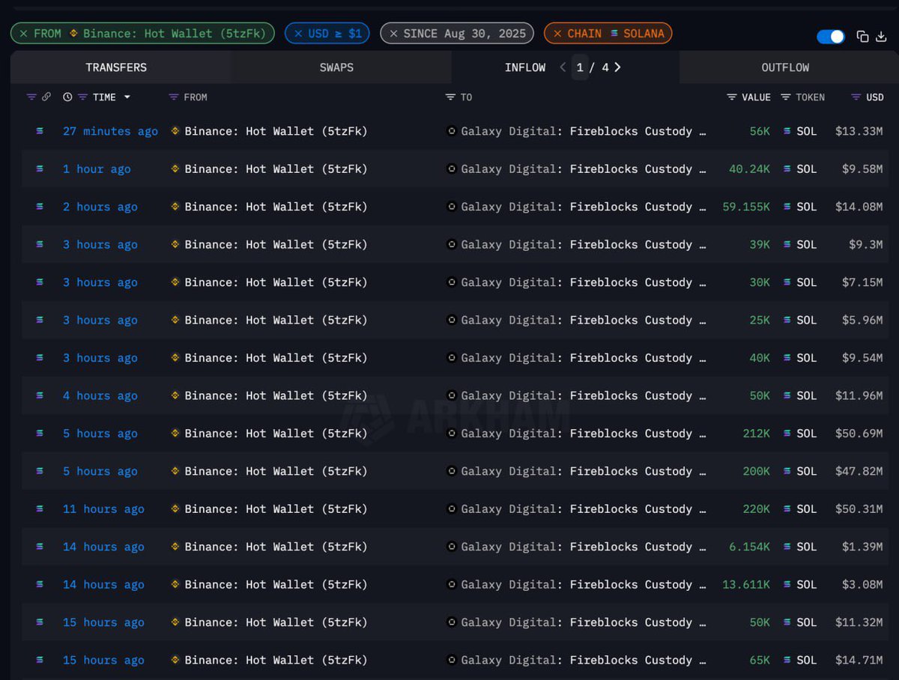Click the 6.154K value cell
This screenshot has width=899, height=680.
(749, 547)
